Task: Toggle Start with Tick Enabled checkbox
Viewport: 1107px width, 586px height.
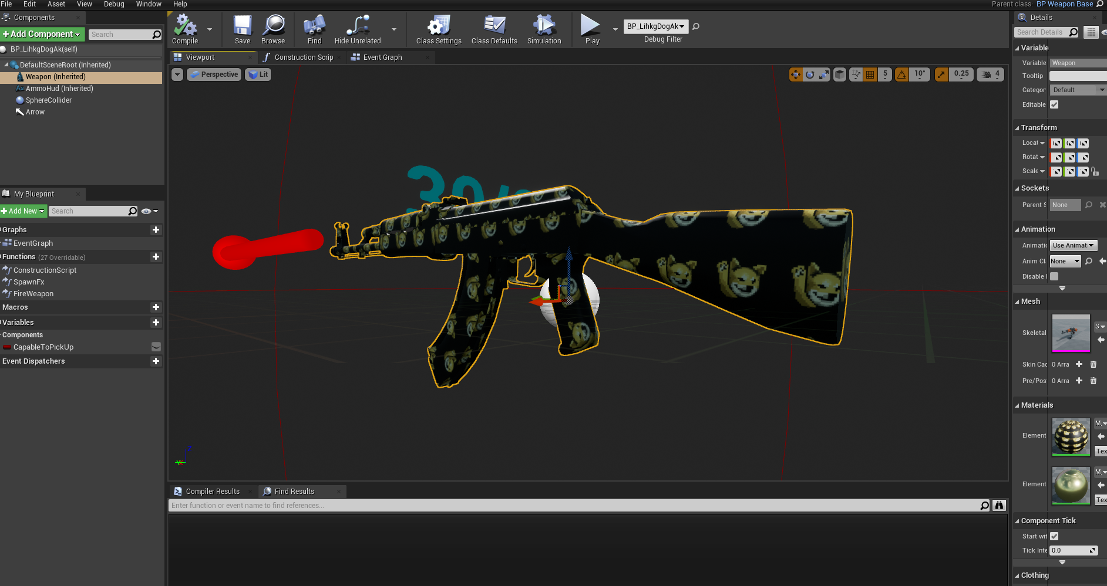Action: tap(1054, 536)
